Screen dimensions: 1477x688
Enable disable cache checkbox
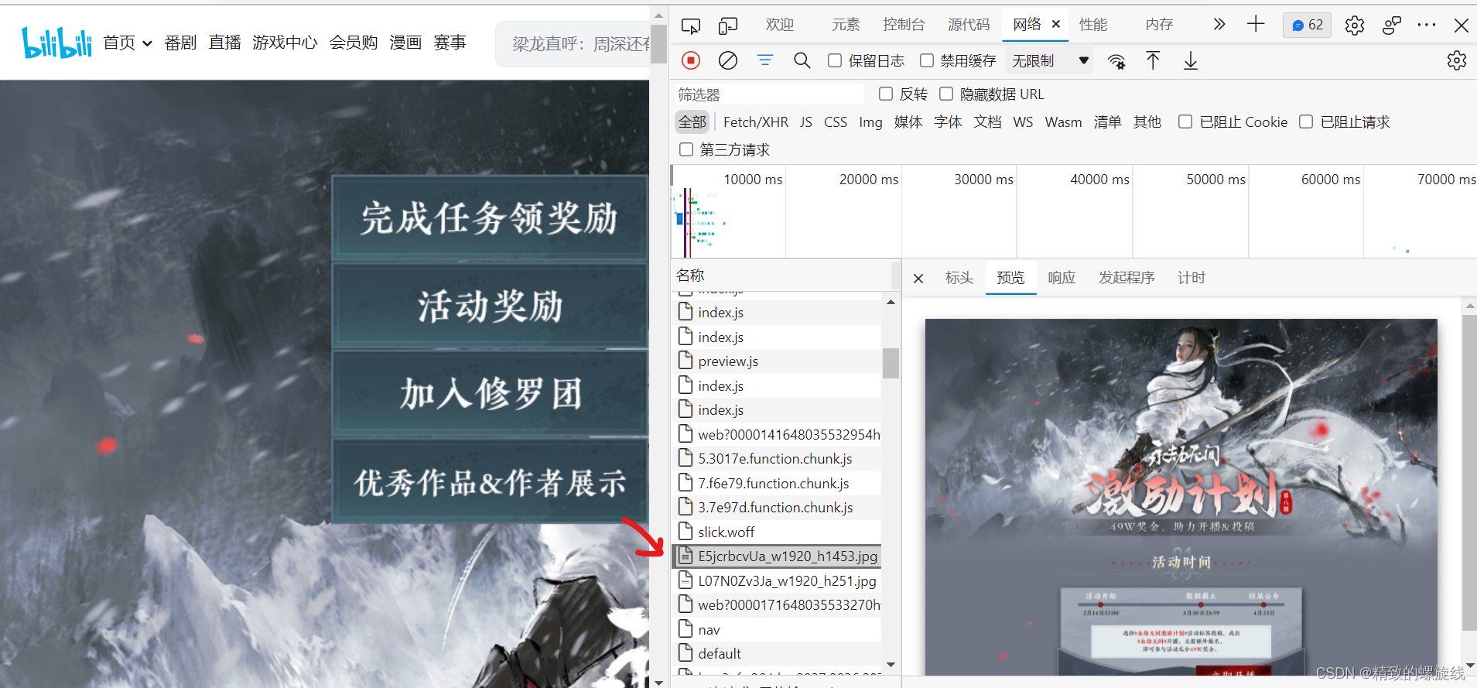[x=927, y=60]
